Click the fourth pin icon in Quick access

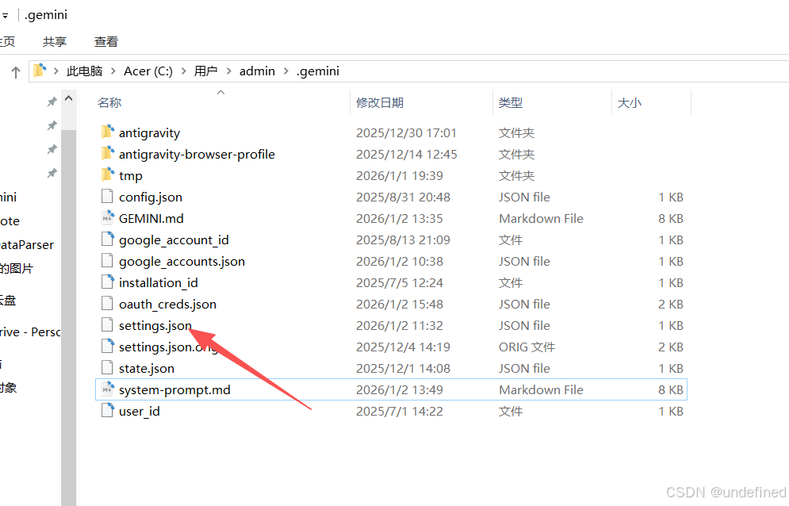tap(52, 173)
